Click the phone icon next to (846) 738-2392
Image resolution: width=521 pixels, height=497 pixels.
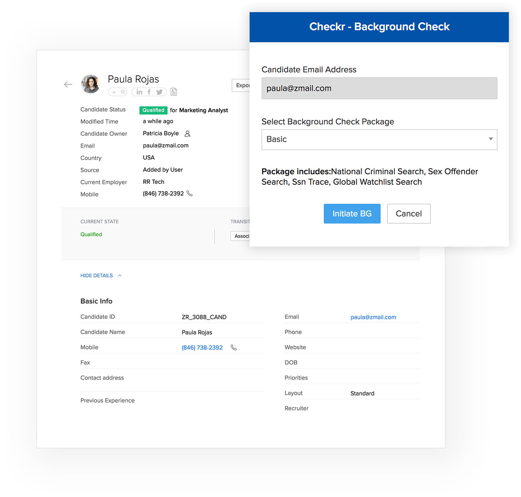tap(190, 193)
